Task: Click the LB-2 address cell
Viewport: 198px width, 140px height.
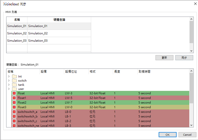Action: click(68, 121)
